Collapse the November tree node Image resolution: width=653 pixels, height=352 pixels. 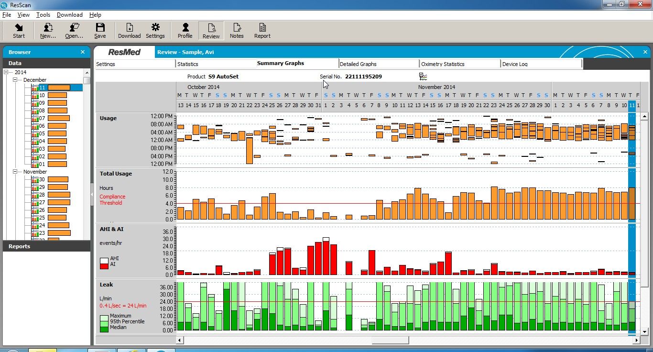(x=15, y=172)
